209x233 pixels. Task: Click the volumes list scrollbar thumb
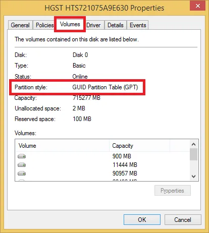click(194, 154)
